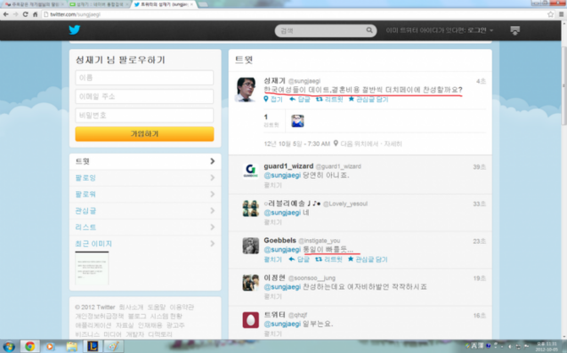
Task: Focus the 이름 name field
Action: 145,78
